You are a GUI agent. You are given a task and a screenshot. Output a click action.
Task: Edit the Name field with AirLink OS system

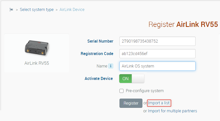pos(157,66)
